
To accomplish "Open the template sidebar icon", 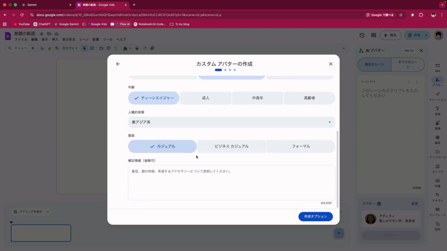I will tap(437, 211).
